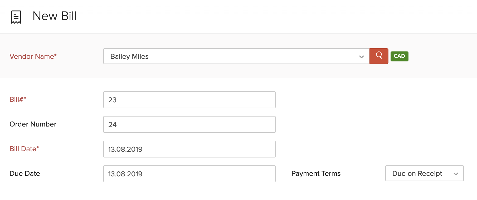Image resolution: width=477 pixels, height=200 pixels.
Task: Focus the Bill# input field containing 23
Action: 189,100
